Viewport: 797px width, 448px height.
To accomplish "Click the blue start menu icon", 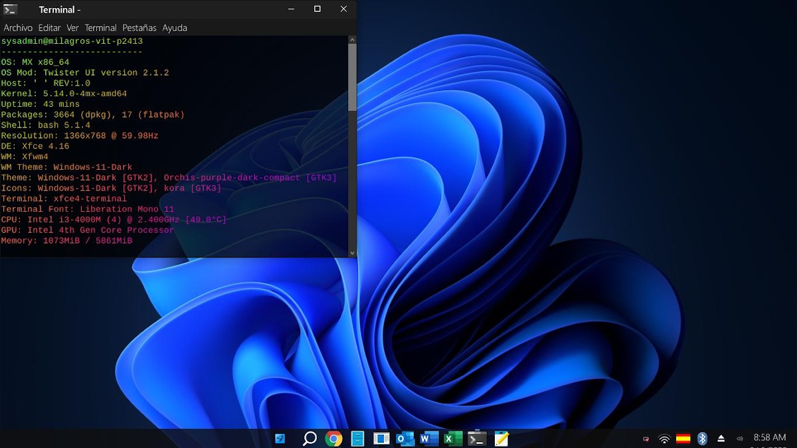I will tap(280, 438).
